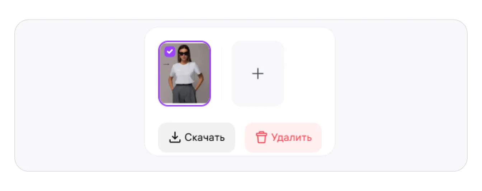Click the Удалить button label
This screenshot has height=191, width=482.
292,137
